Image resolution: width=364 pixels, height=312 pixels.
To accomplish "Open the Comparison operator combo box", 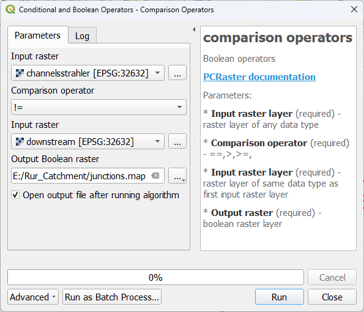I will (98, 107).
